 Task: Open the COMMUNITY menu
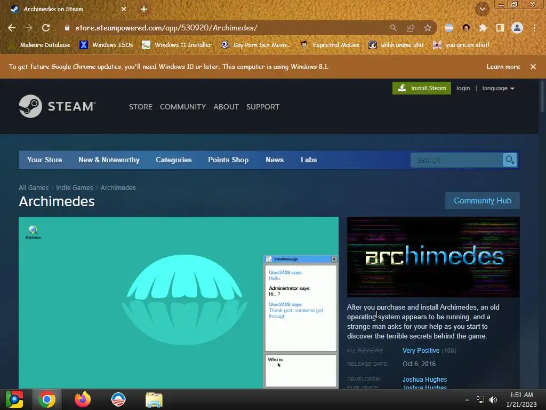(x=183, y=107)
